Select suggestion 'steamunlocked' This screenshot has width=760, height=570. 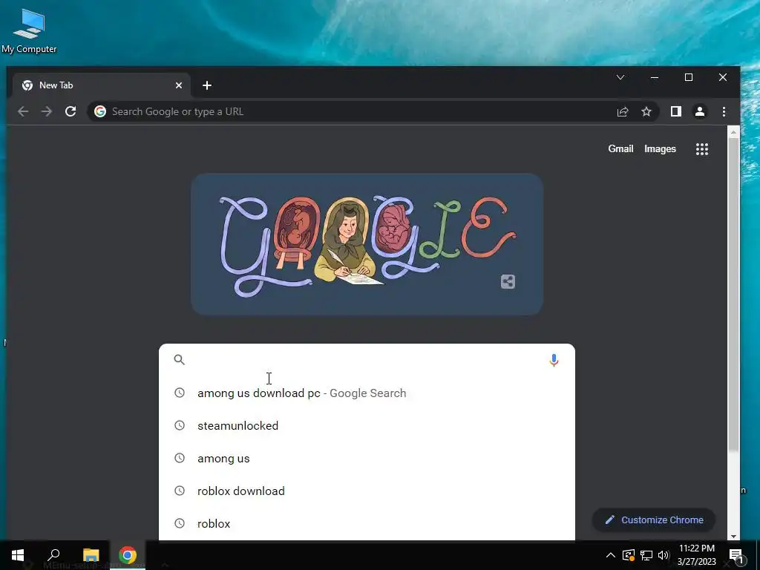(x=367, y=425)
